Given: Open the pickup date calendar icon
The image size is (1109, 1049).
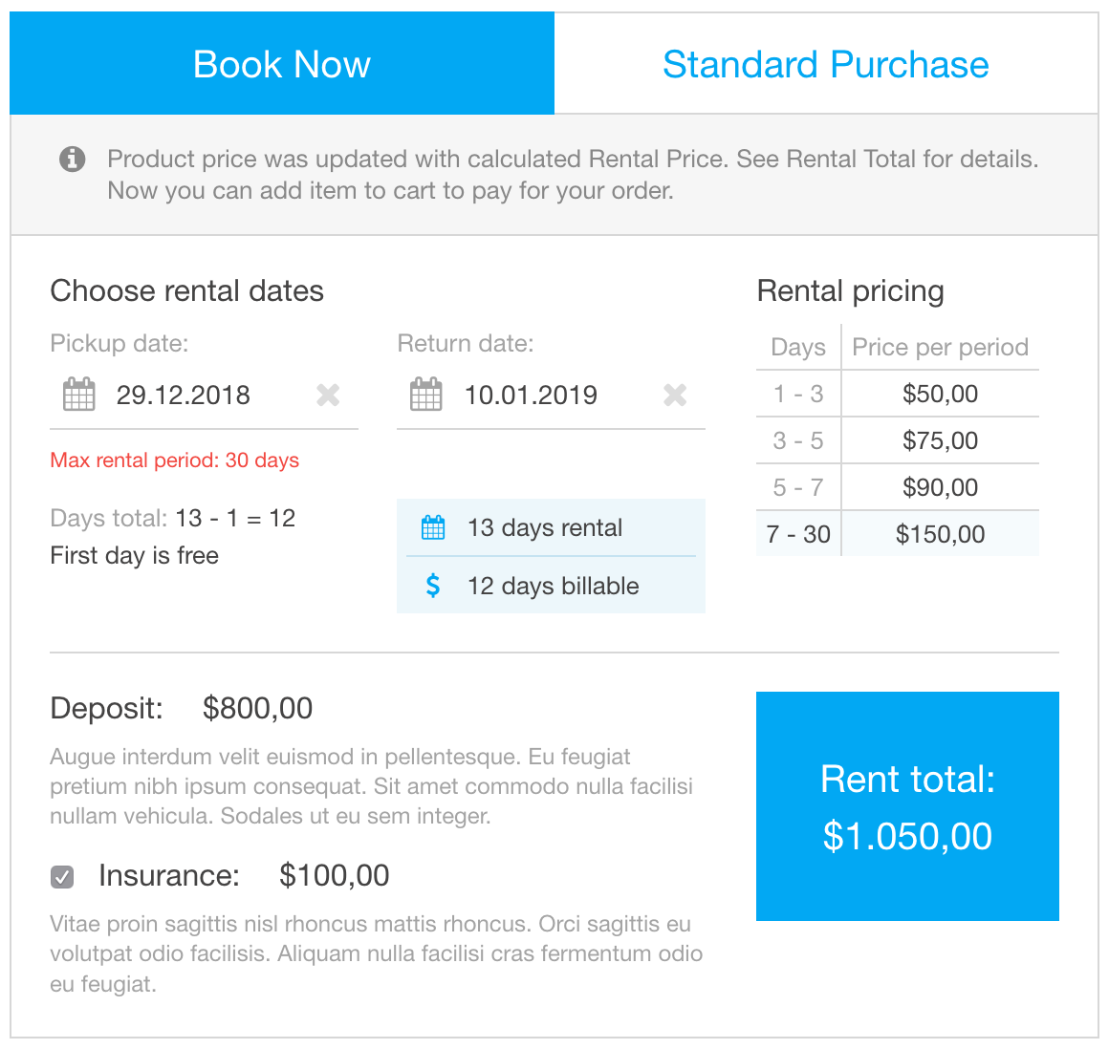Looking at the screenshot, I should coord(79,395).
